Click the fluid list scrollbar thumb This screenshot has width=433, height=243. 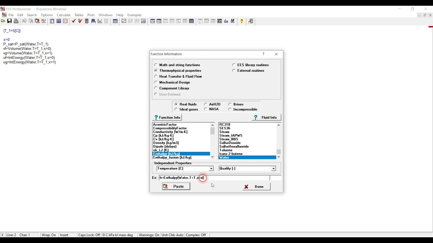[x=279, y=152]
